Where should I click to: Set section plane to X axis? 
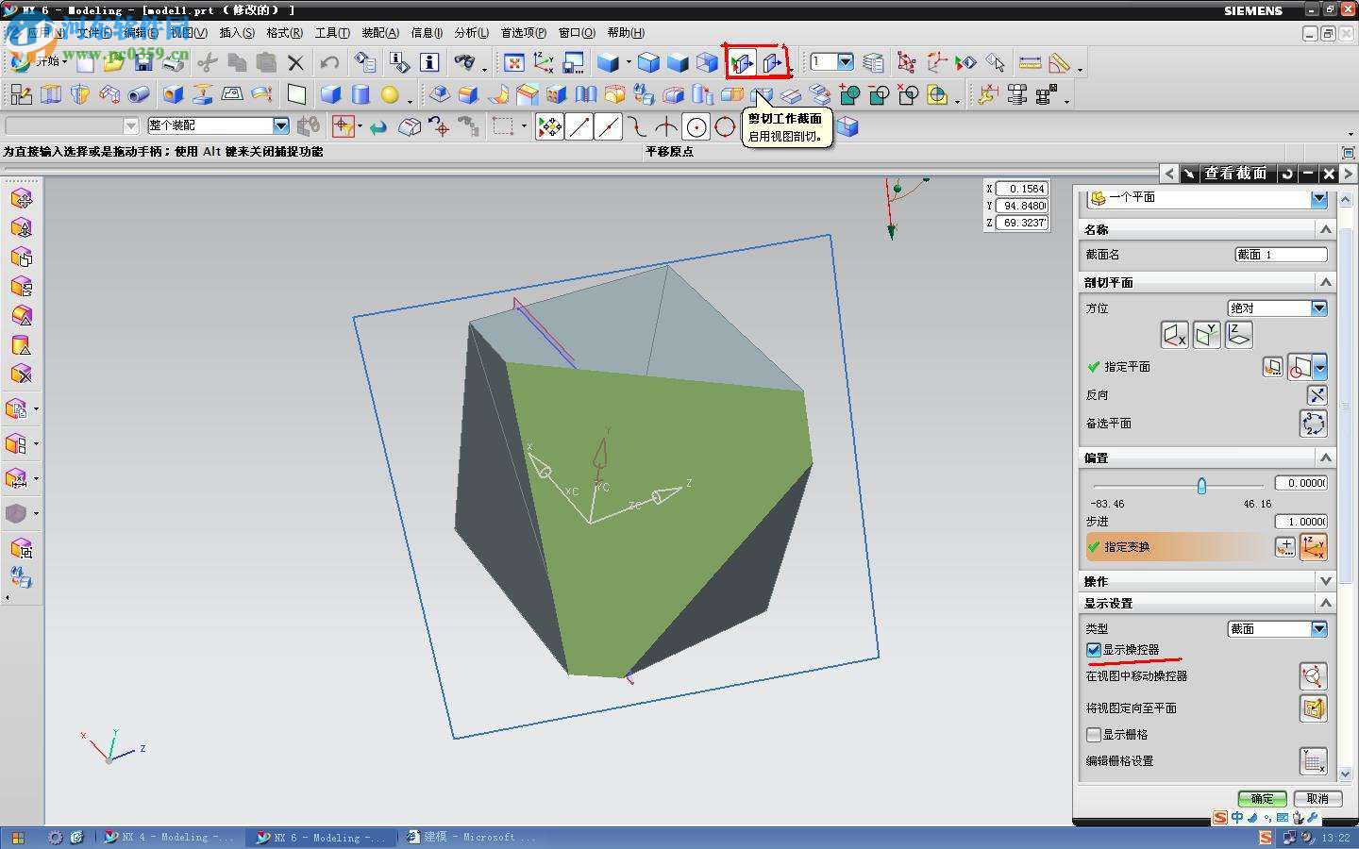(1173, 335)
